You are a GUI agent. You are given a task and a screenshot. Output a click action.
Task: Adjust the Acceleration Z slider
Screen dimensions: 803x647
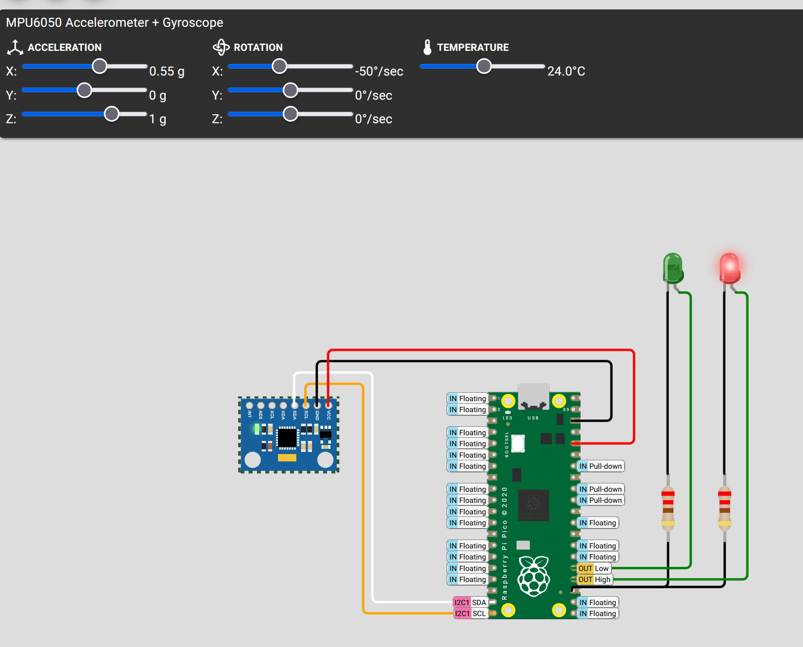(84, 114)
